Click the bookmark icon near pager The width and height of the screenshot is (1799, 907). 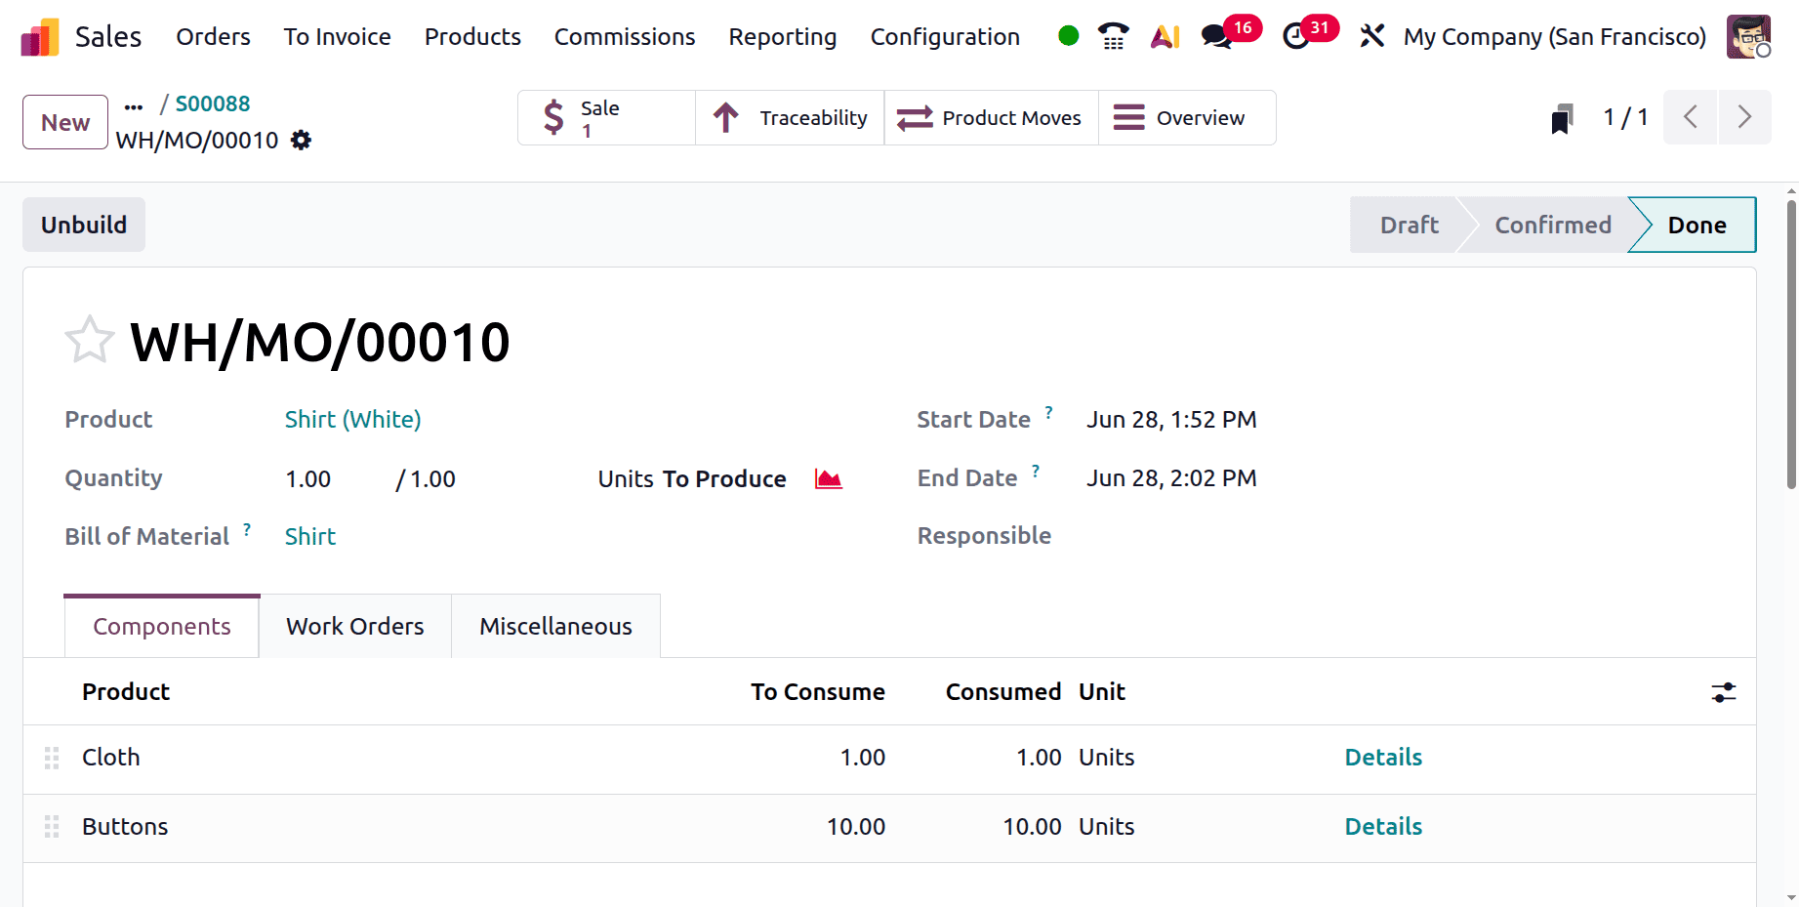pyautogui.click(x=1562, y=118)
